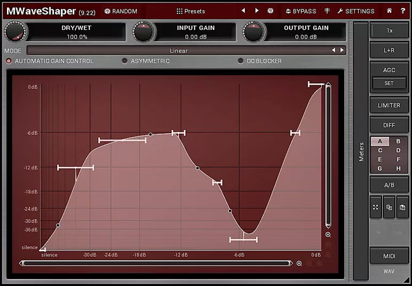Open MIDI settings button
The image size is (412, 286).
point(389,256)
